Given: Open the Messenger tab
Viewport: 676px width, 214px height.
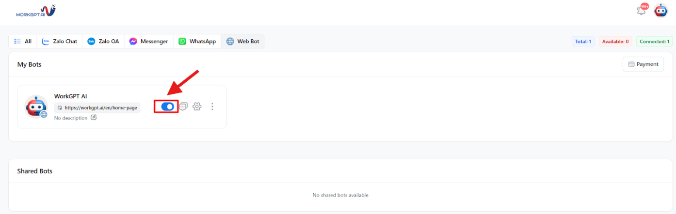Looking at the screenshot, I should pyautogui.click(x=148, y=42).
